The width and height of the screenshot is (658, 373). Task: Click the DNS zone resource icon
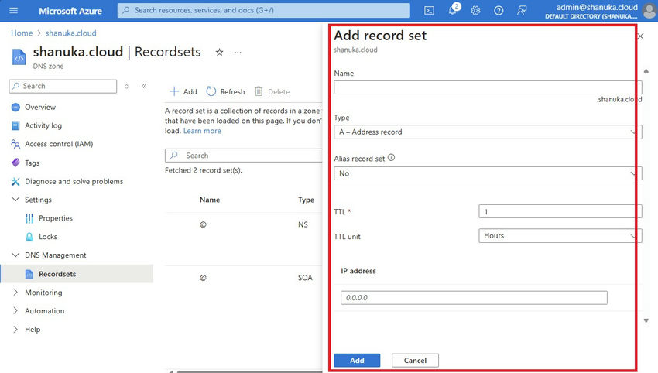pyautogui.click(x=19, y=58)
